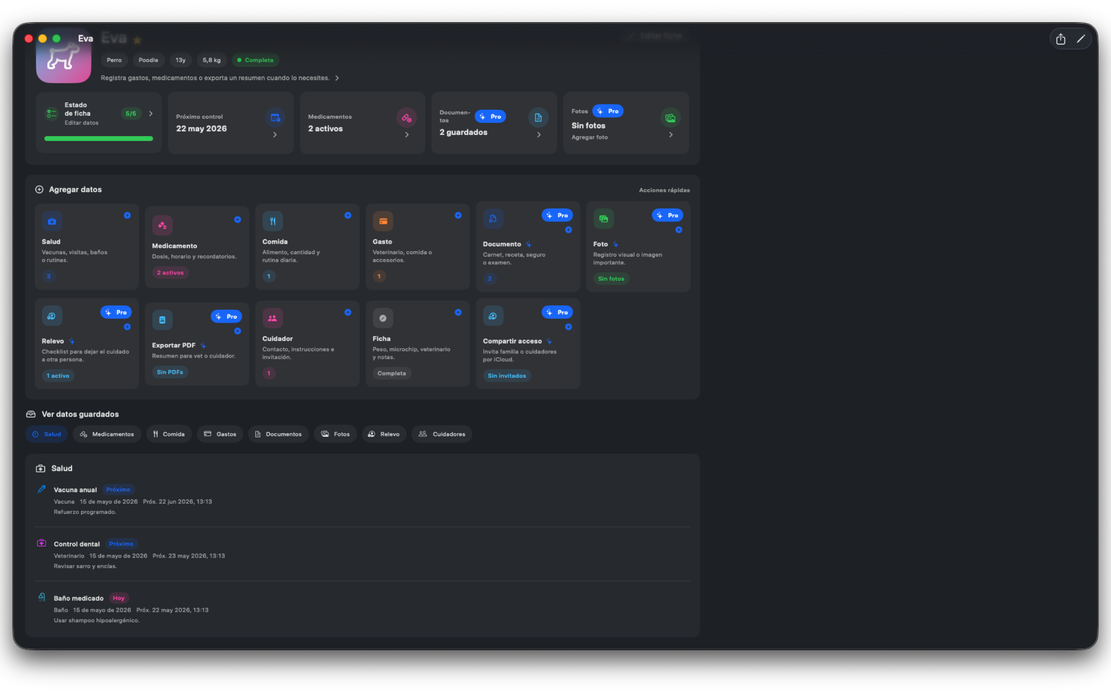This screenshot has height=694, width=1111.
Task: Click the Pro badge on Documentos summary card
Action: [490, 117]
